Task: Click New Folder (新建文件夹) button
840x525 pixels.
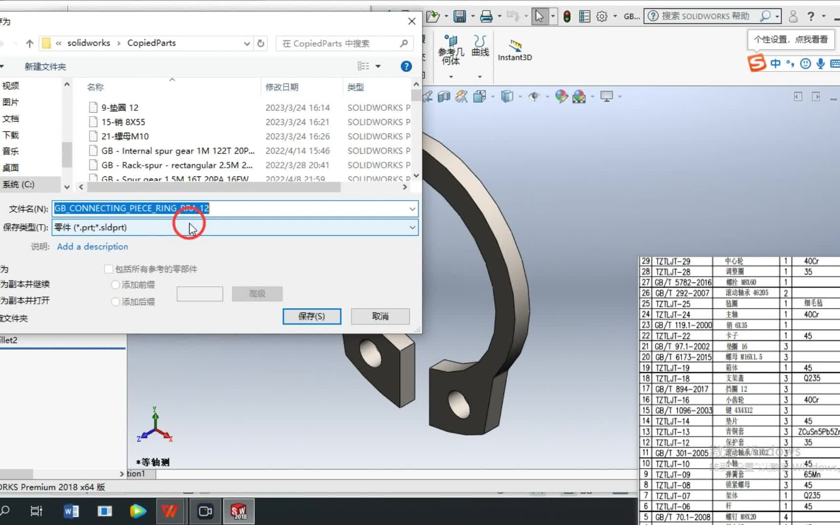Action: [x=45, y=67]
